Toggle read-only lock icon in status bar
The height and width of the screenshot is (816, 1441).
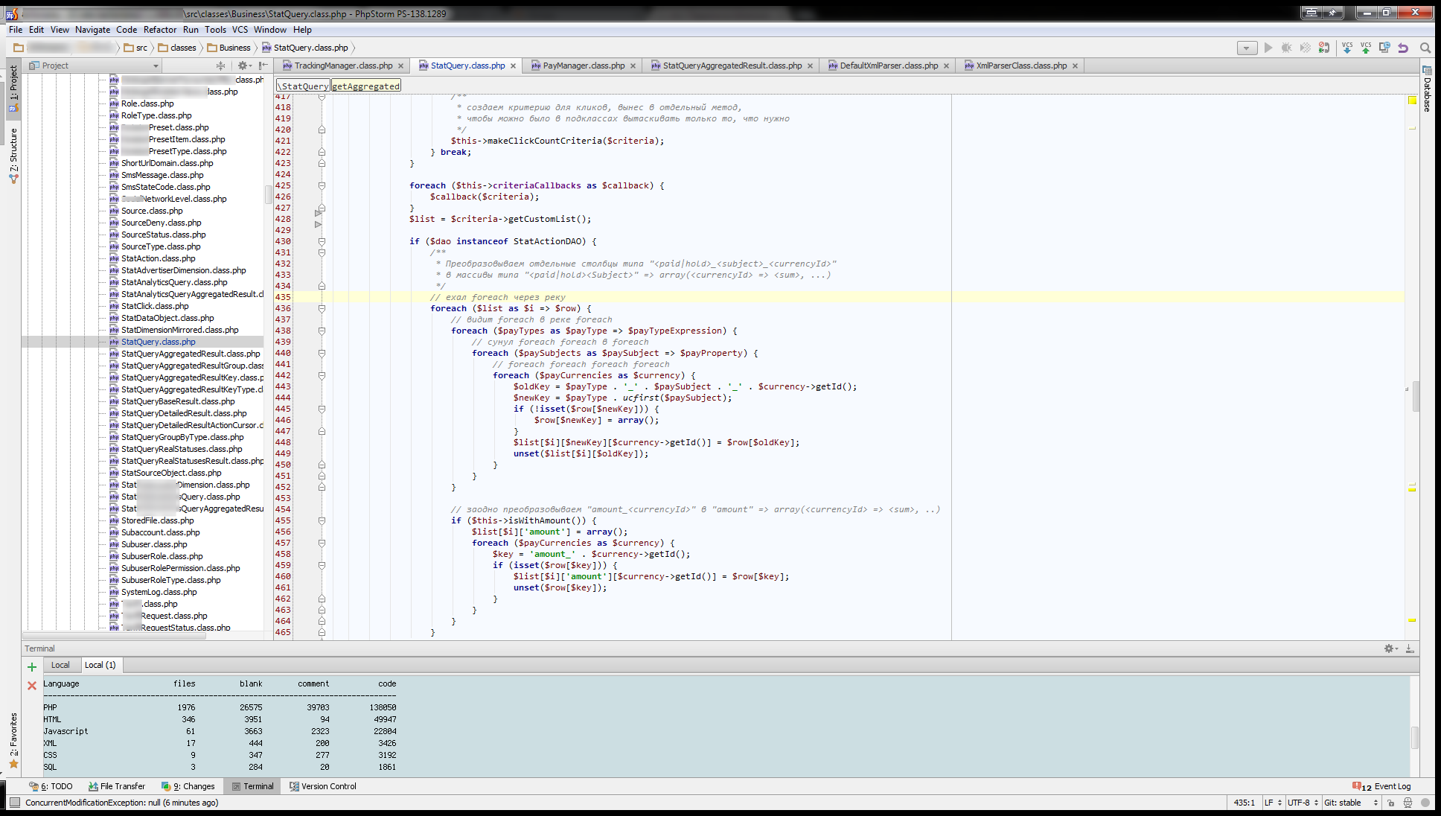pos(1390,803)
